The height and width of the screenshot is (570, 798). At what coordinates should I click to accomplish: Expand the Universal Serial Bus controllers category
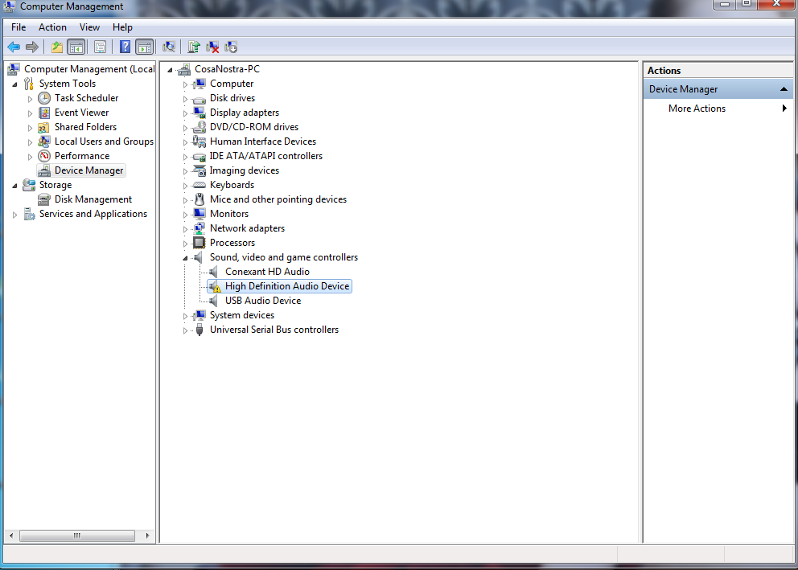click(185, 330)
